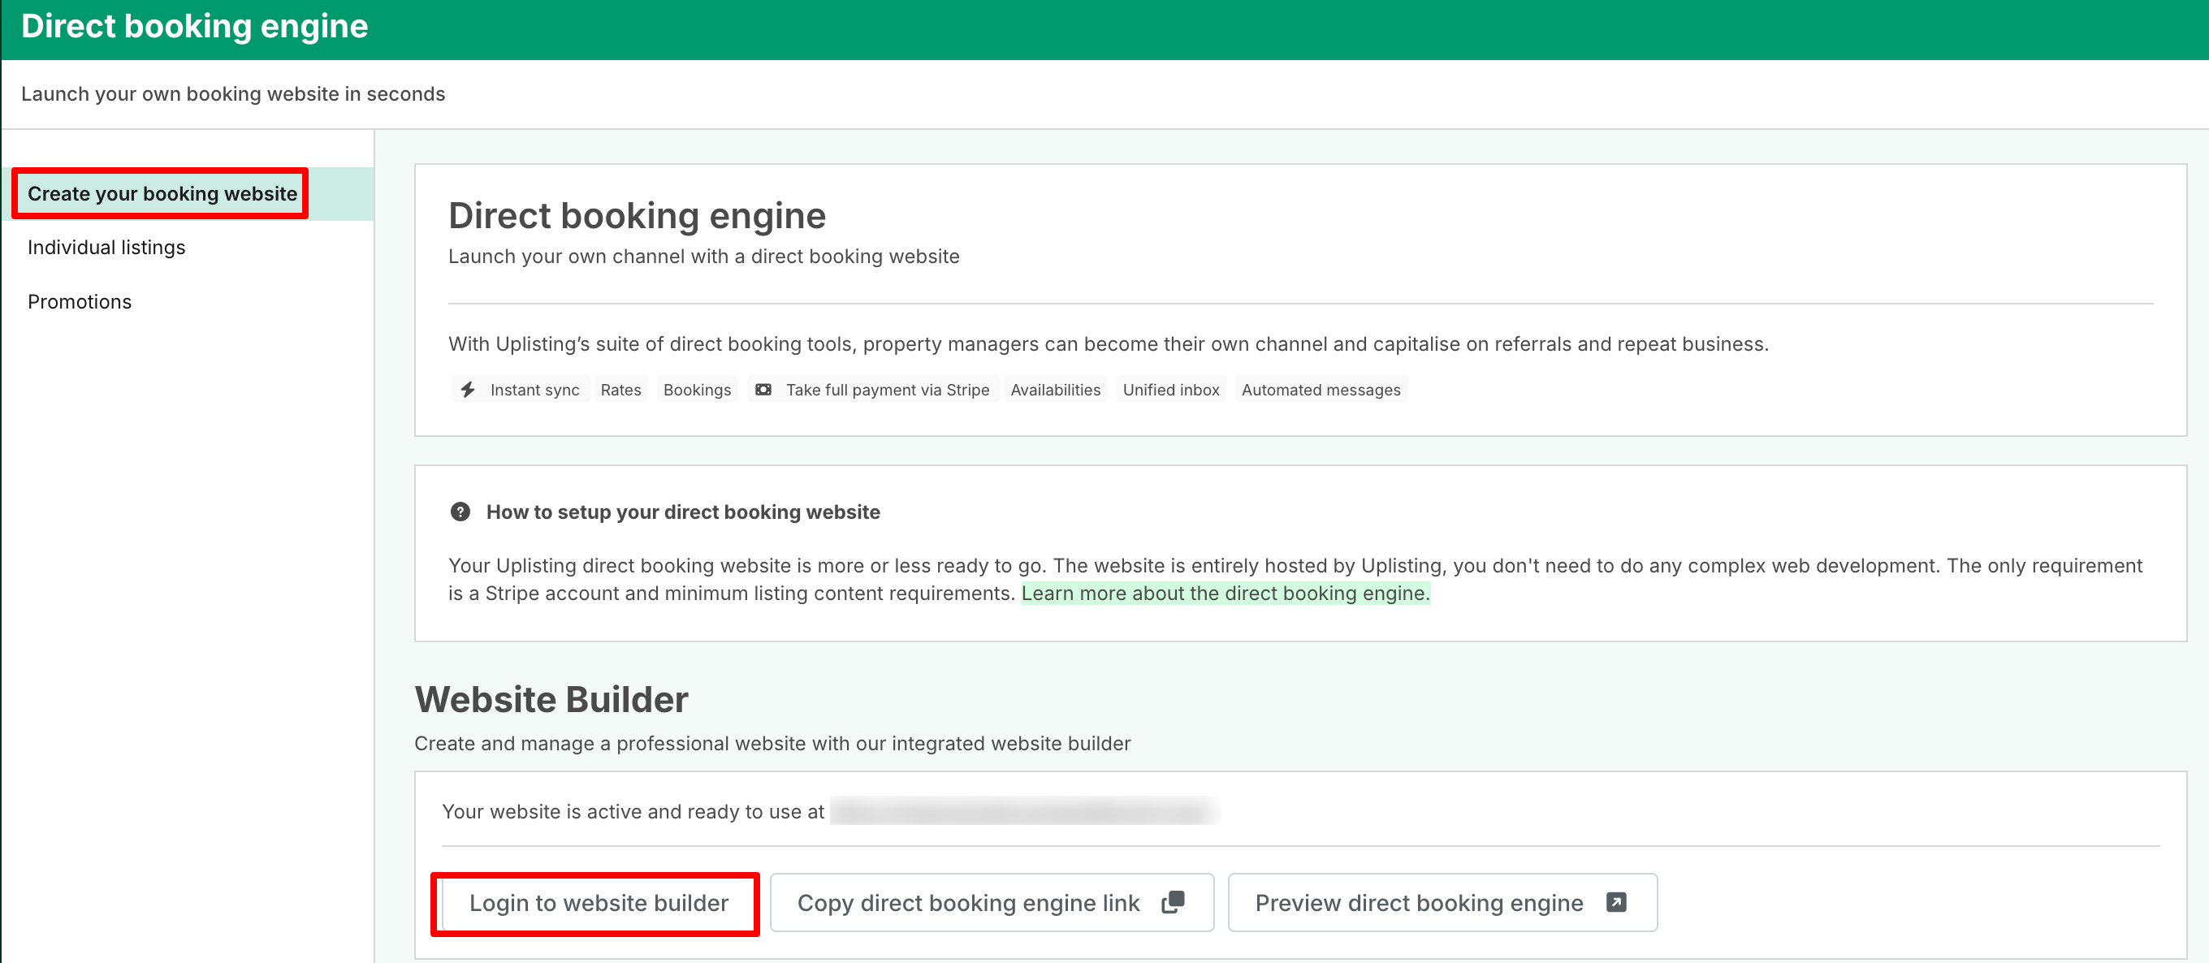The width and height of the screenshot is (2209, 963).
Task: Click the copy icon in engine link button
Action: click(x=1172, y=901)
